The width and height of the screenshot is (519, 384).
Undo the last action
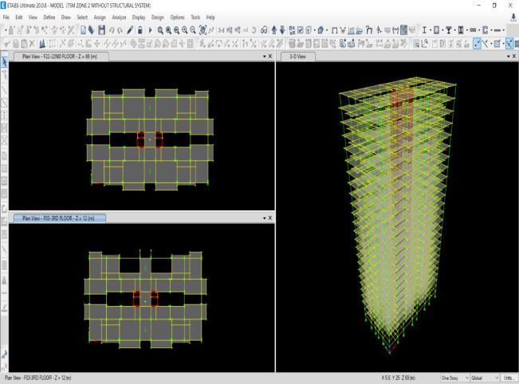pyautogui.click(x=112, y=30)
